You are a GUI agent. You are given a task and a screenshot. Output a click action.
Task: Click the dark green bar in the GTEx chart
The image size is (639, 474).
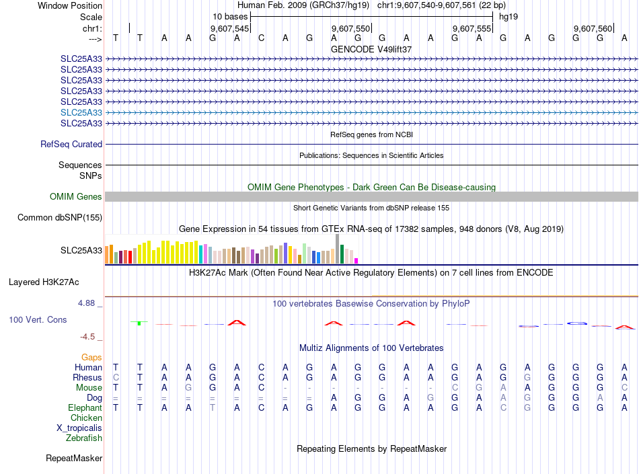(x=342, y=254)
